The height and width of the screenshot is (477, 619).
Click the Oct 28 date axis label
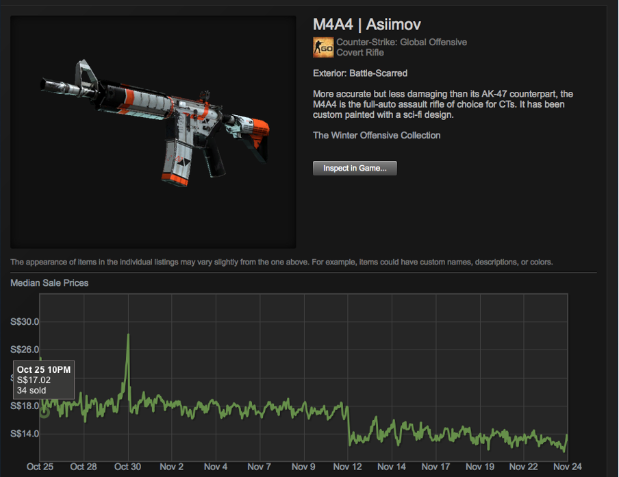pyautogui.click(x=84, y=467)
